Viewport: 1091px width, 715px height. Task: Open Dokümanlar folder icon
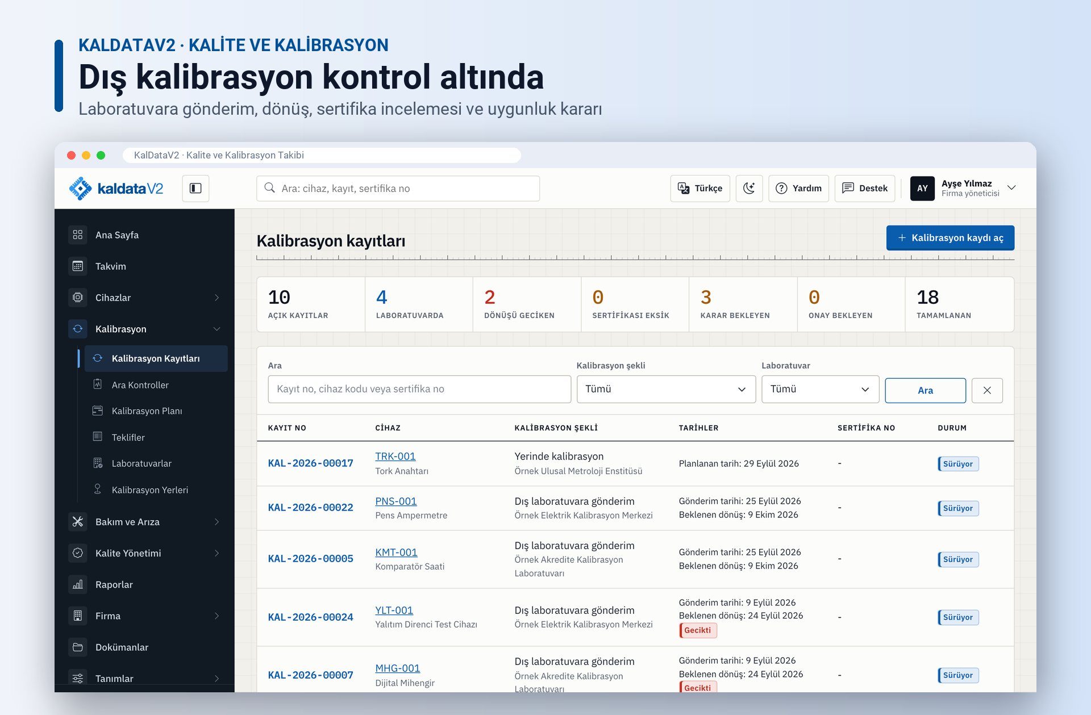(78, 647)
